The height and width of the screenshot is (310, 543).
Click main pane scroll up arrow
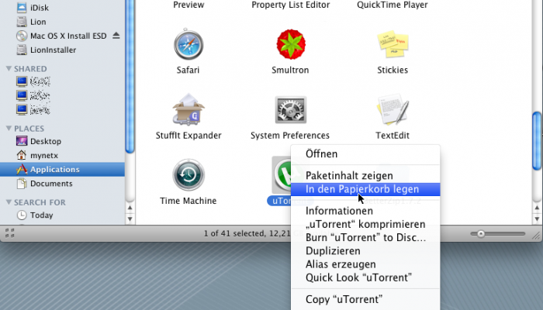coord(537,208)
